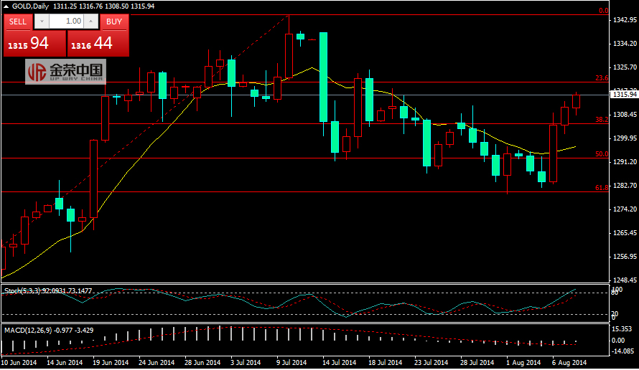639x370 pixels.
Task: Select the Fibonacci 23.6 level label
Action: (602, 77)
